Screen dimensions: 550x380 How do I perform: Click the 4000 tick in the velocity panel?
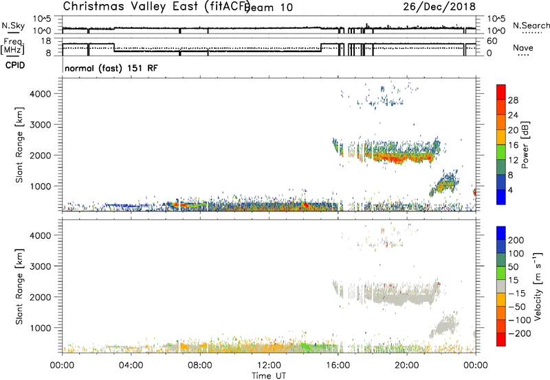pos(41,235)
